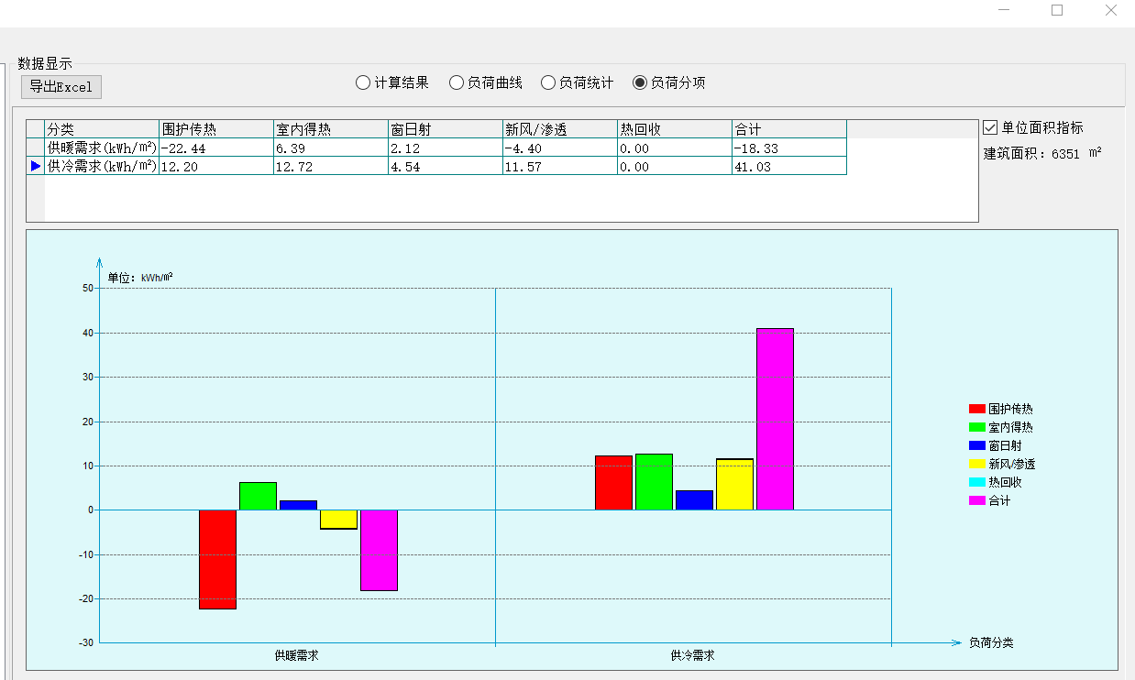Click the cyan 热回收 legend swatch

click(x=977, y=482)
